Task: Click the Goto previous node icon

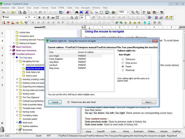Action: 117,23
